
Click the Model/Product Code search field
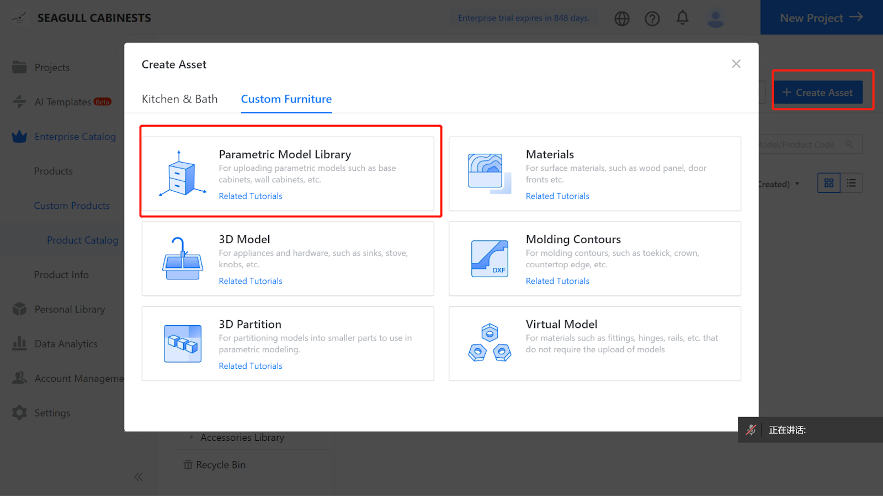800,144
